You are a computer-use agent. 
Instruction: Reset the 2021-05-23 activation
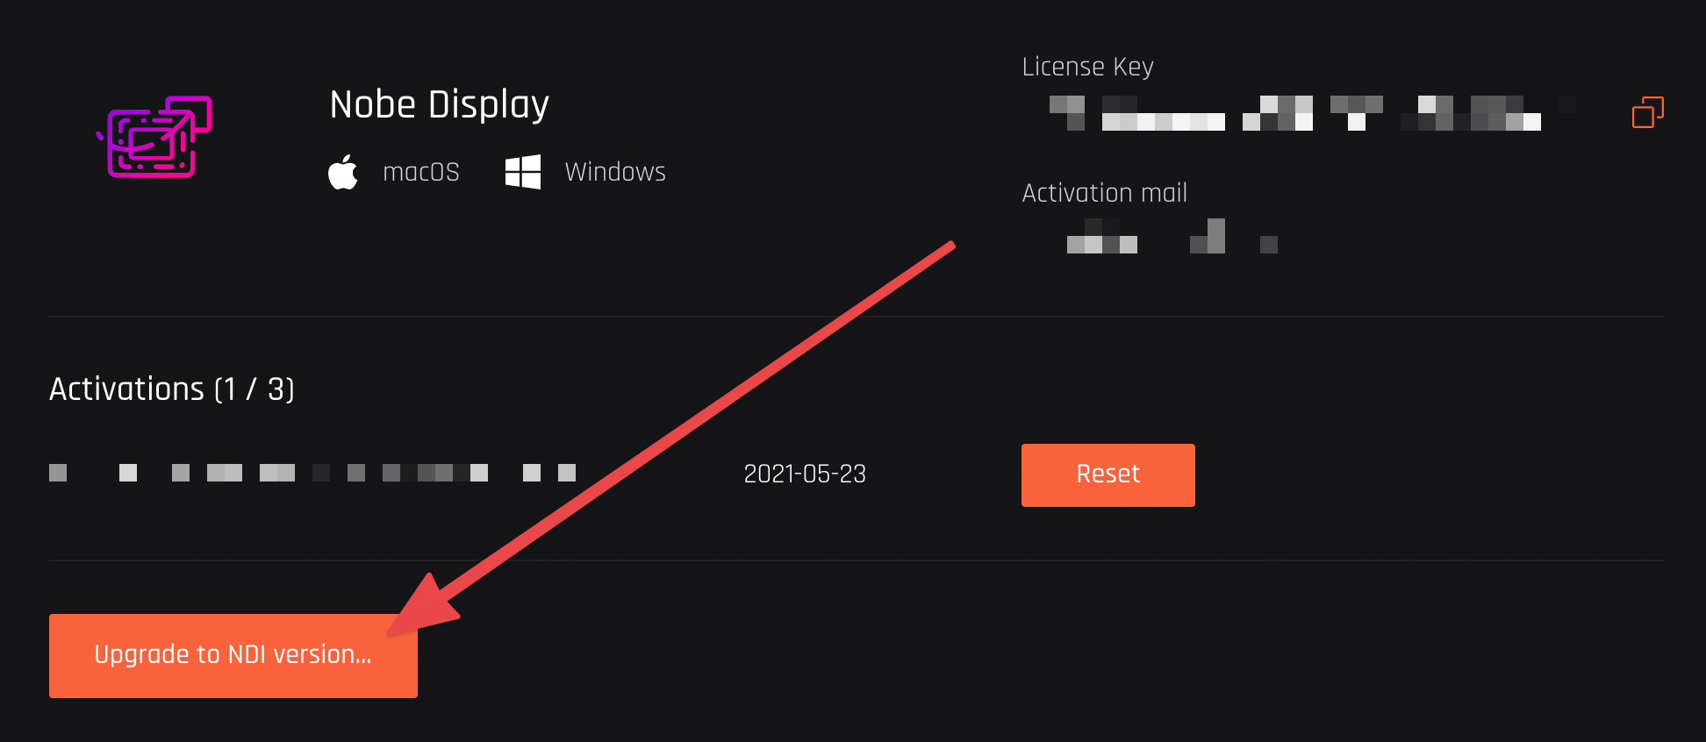pyautogui.click(x=1107, y=474)
